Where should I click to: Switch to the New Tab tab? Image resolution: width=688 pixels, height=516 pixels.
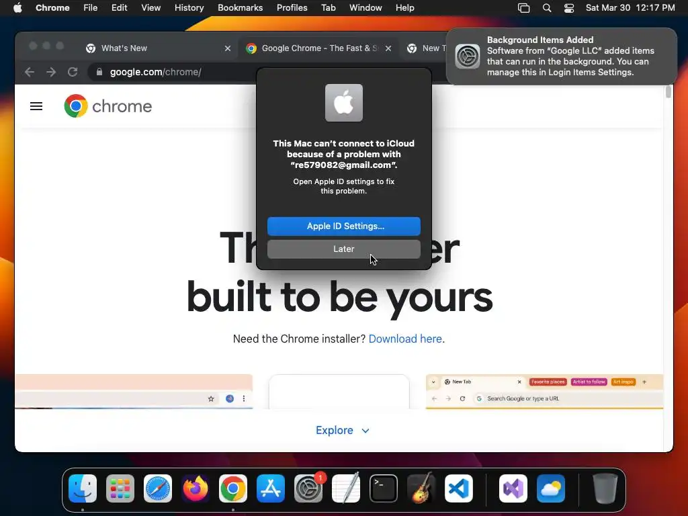click(425, 48)
